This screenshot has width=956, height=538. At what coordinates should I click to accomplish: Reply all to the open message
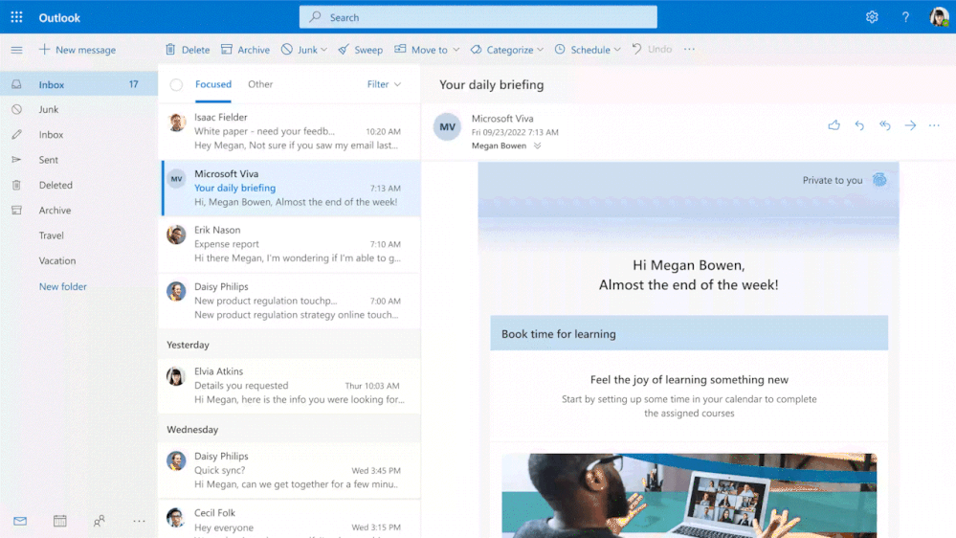tap(884, 125)
